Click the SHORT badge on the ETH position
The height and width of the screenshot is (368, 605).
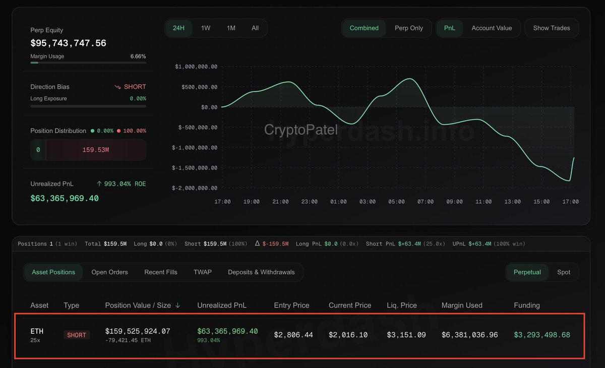tap(76, 335)
